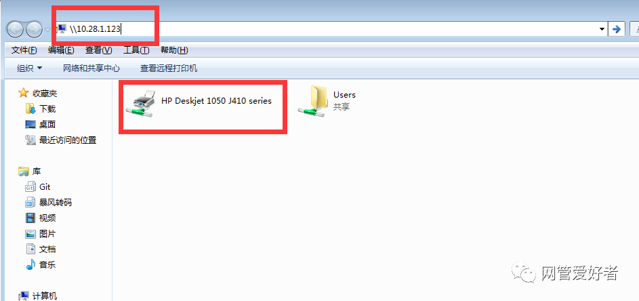The height and width of the screenshot is (301, 639).
Task: Click the 桌面 desktop icon
Action: (x=30, y=124)
